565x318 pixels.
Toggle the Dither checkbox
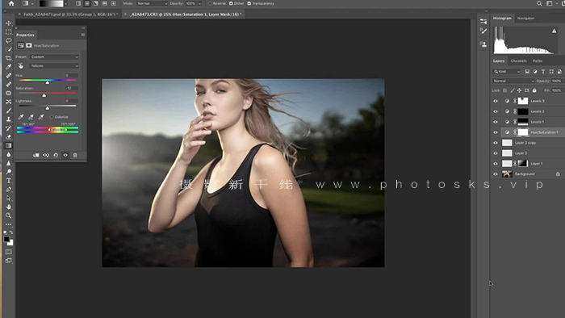(231, 3)
